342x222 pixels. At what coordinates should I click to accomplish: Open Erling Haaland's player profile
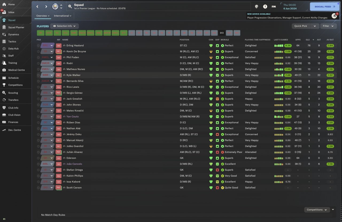(75, 46)
